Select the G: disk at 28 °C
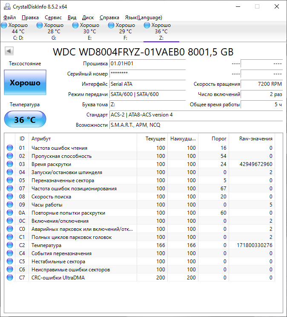The image size is (287, 317). tap(54, 31)
